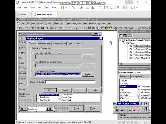Click OK in Property Pages dialog
Screen dimensions: 166x124
(x=50, y=90)
